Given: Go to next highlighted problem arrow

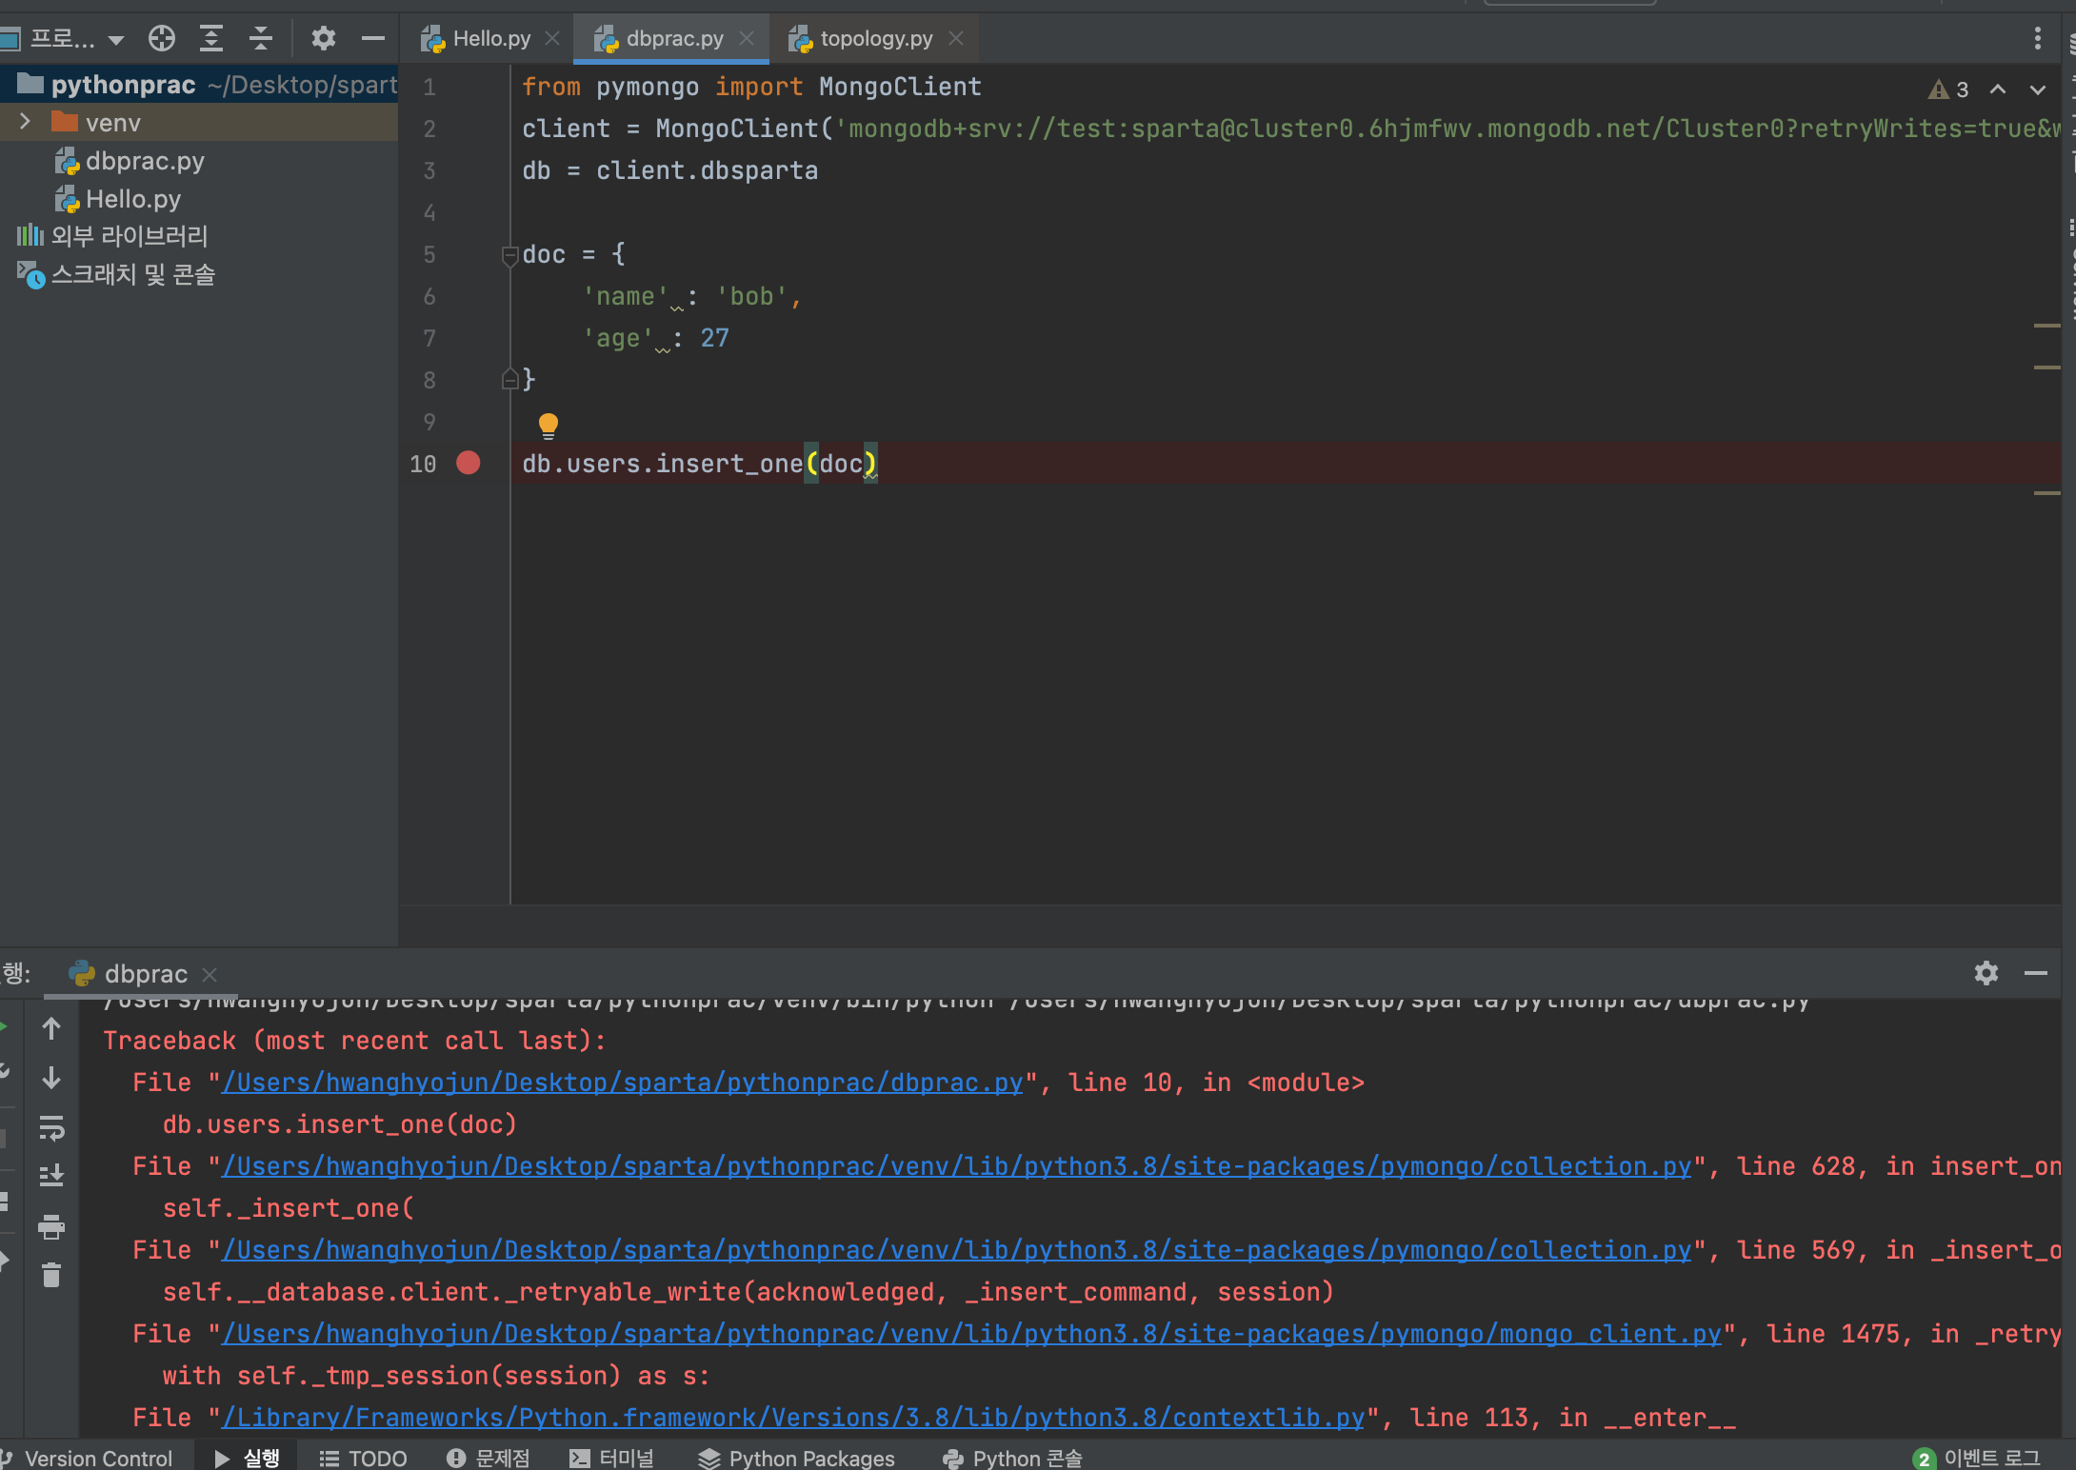Looking at the screenshot, I should pos(2038,89).
